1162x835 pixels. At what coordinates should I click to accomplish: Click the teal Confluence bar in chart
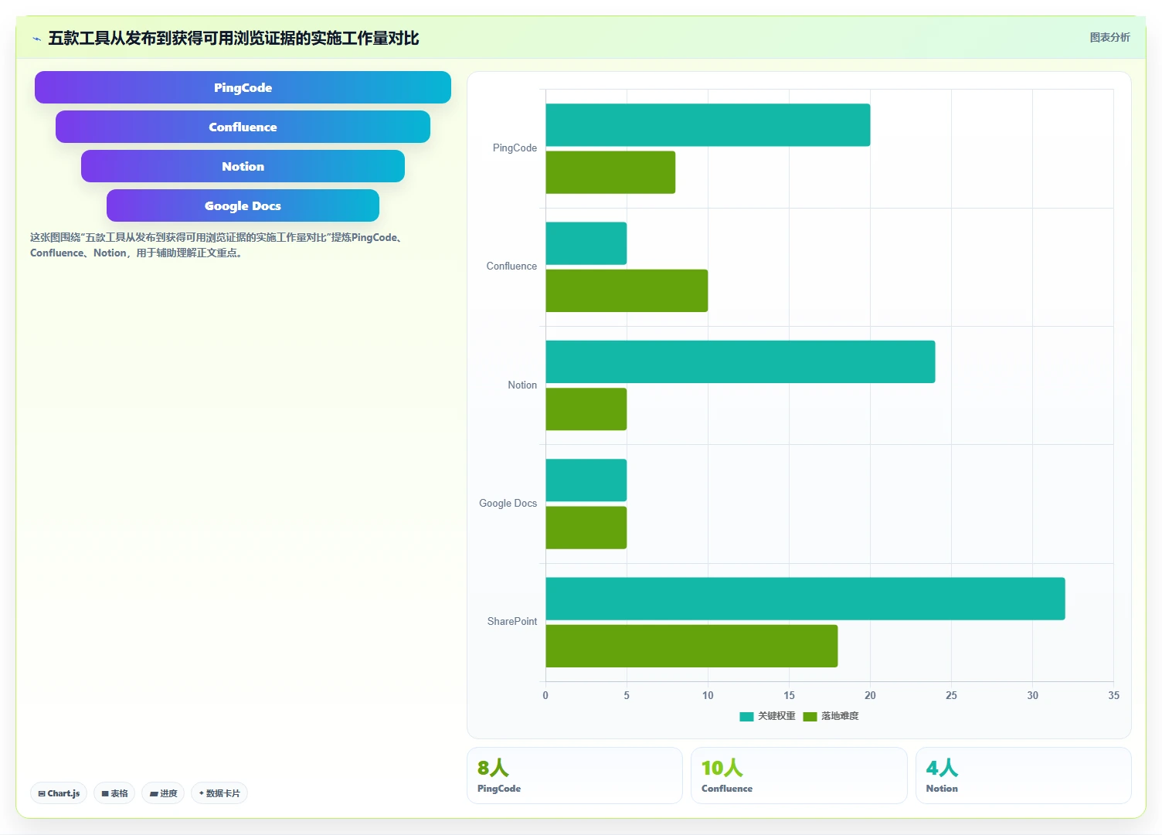[586, 243]
